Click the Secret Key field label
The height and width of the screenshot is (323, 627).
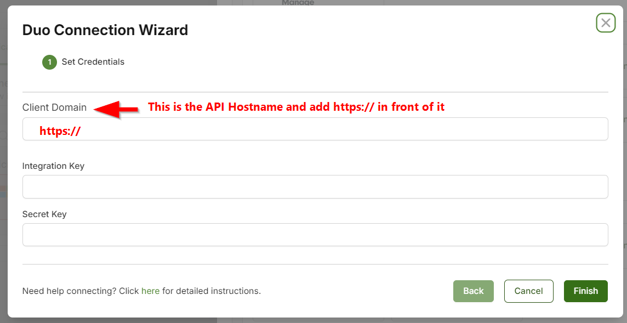click(44, 214)
